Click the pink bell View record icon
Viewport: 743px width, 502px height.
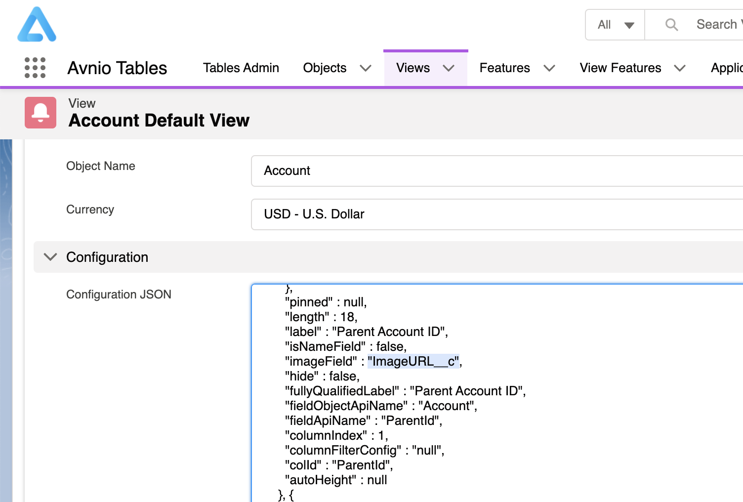click(41, 113)
